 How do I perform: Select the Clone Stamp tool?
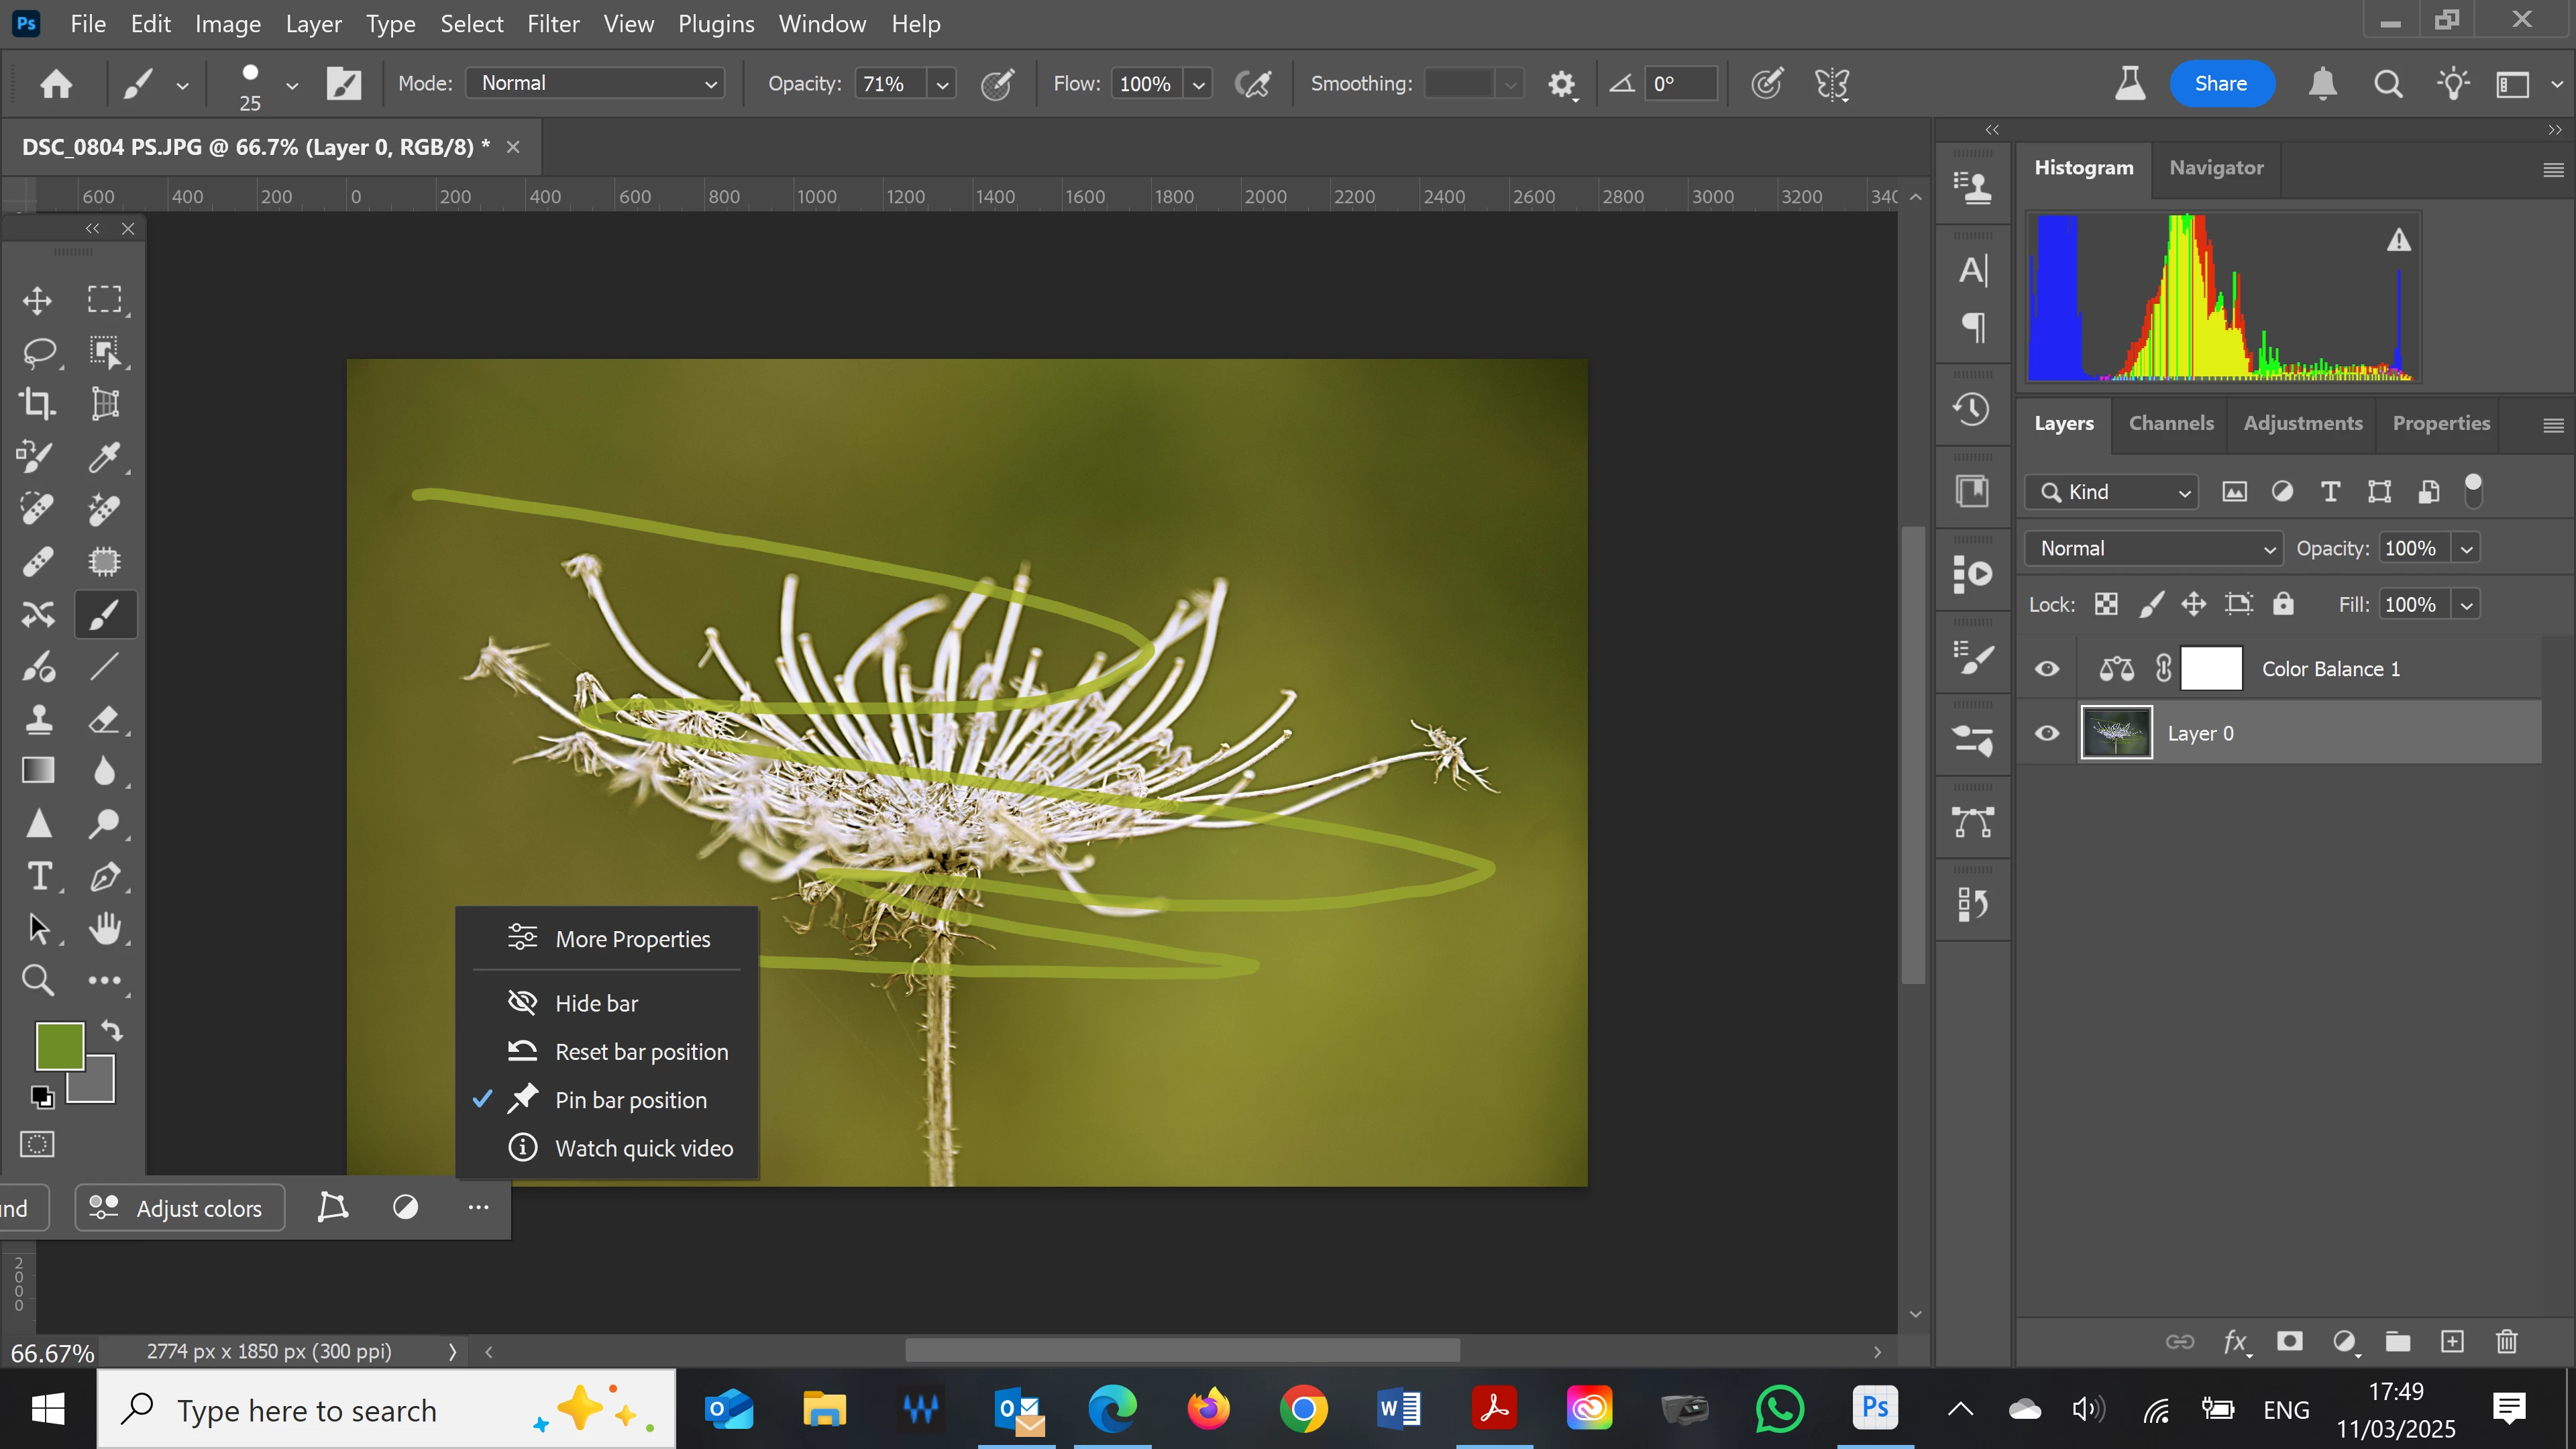(x=38, y=719)
